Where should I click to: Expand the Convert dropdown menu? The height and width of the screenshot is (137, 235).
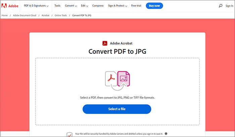point(71,6)
